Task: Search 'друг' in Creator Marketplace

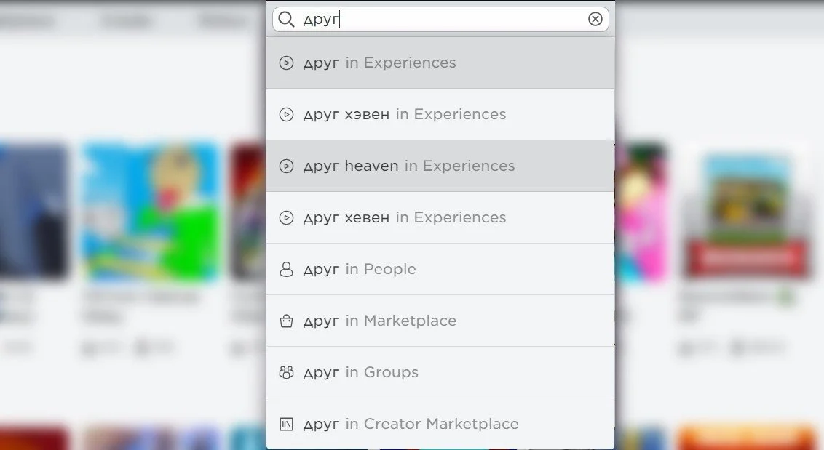Action: (x=440, y=424)
